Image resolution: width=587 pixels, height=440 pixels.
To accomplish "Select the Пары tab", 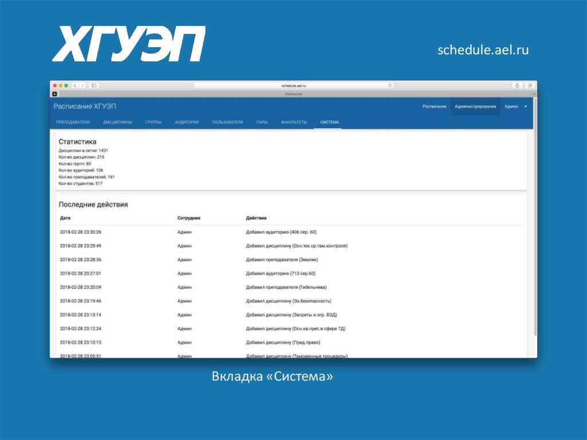I will 262,122.
